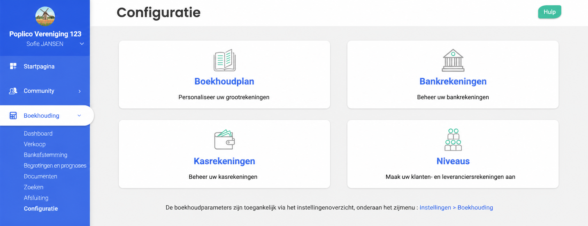Click the Kasrekeningen wallet icon
588x226 pixels.
[224, 139]
